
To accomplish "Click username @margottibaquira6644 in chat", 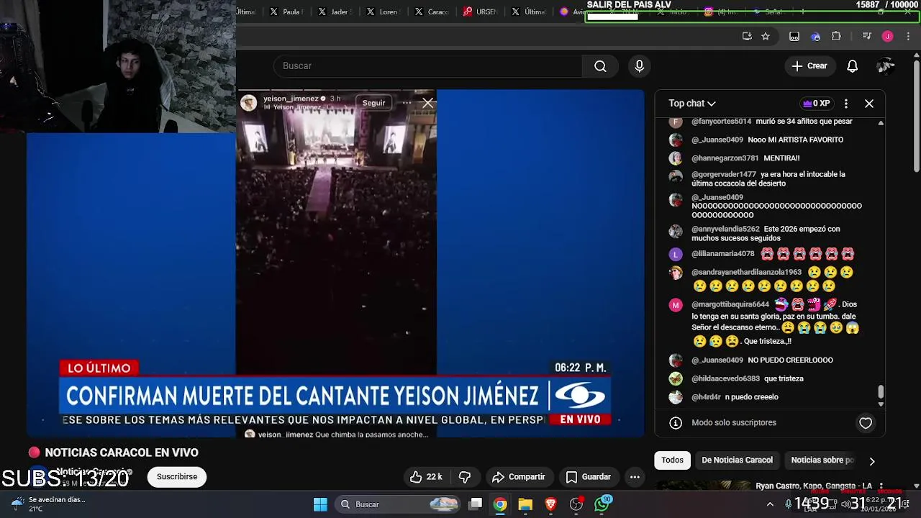I will click(x=730, y=304).
